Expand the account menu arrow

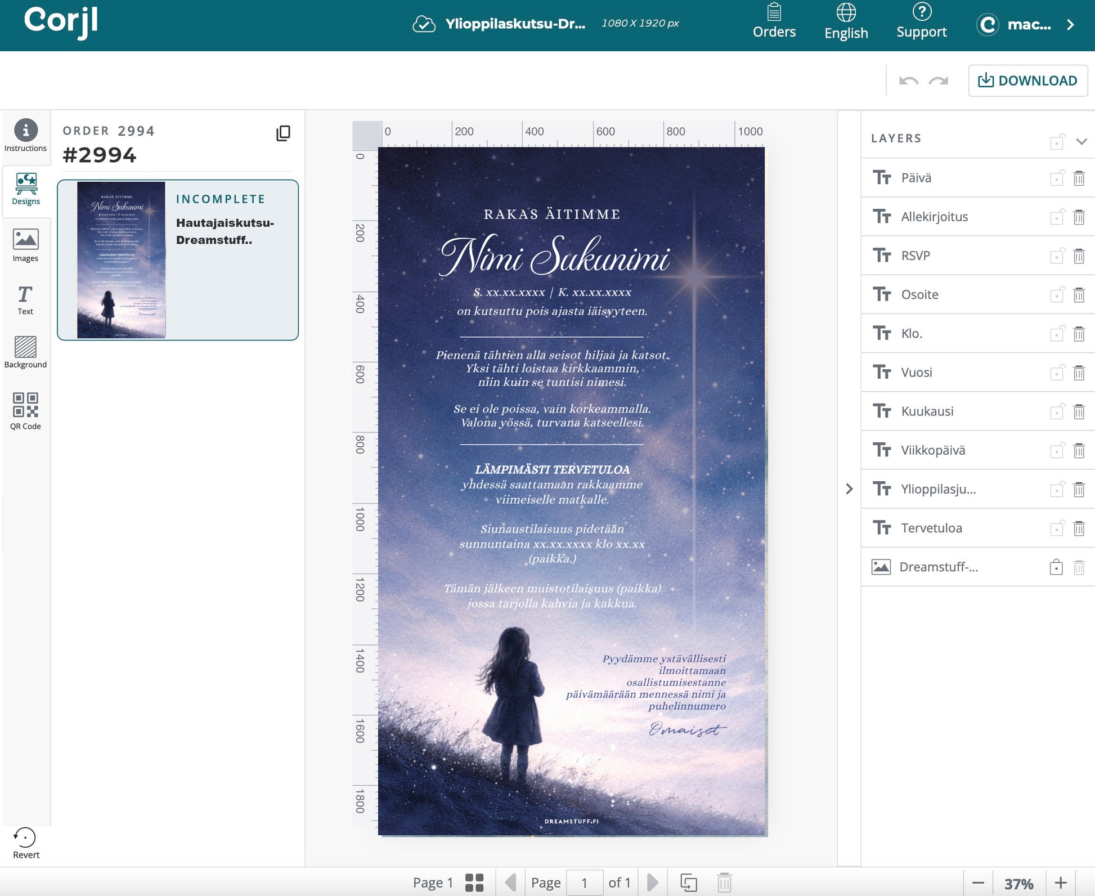1070,25
